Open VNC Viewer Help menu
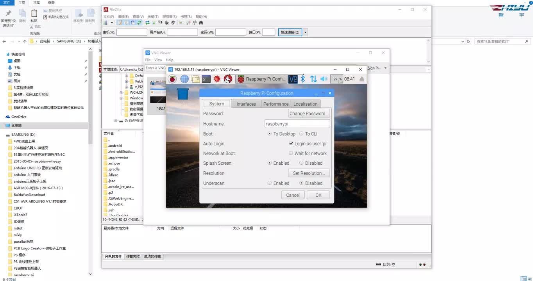 [x=170, y=60]
